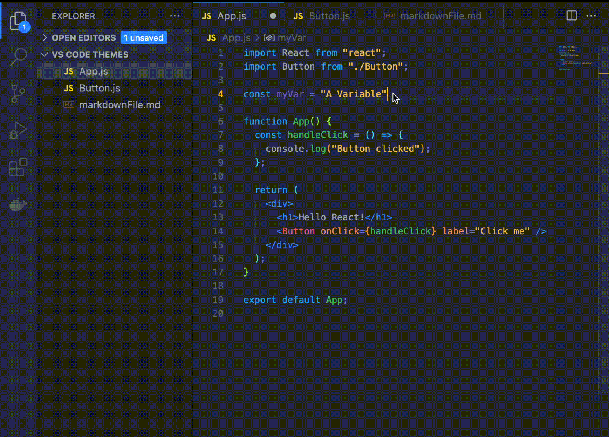609x437 pixels.
Task: Switch to the markdownFile.md tab
Action: pos(440,16)
